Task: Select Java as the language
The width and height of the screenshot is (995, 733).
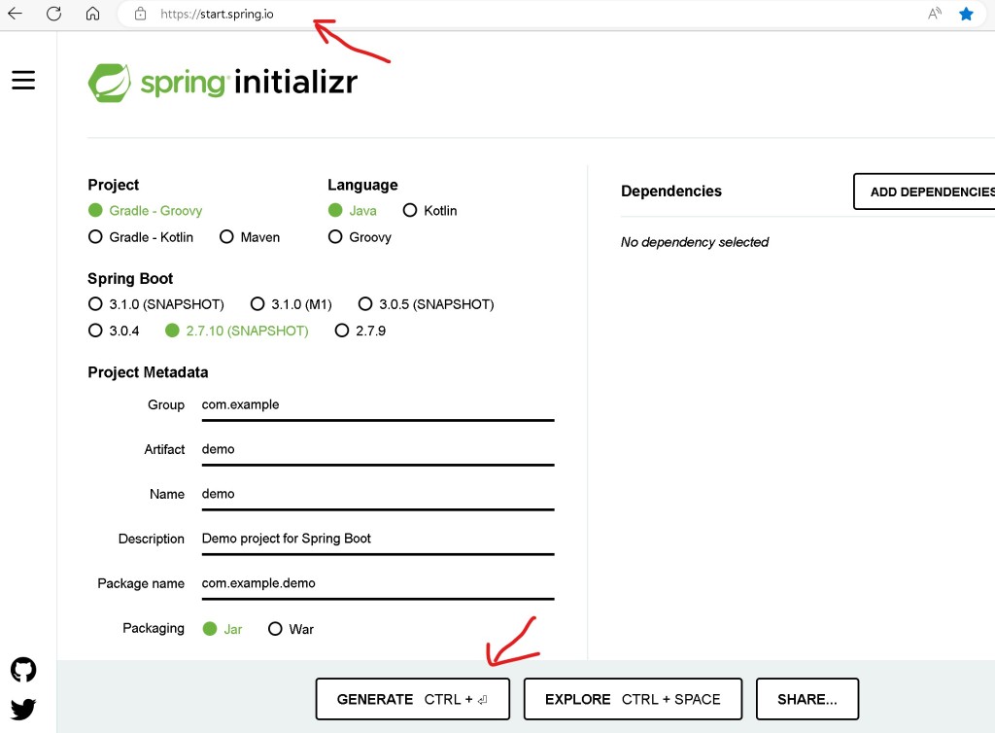Action: pyautogui.click(x=352, y=210)
